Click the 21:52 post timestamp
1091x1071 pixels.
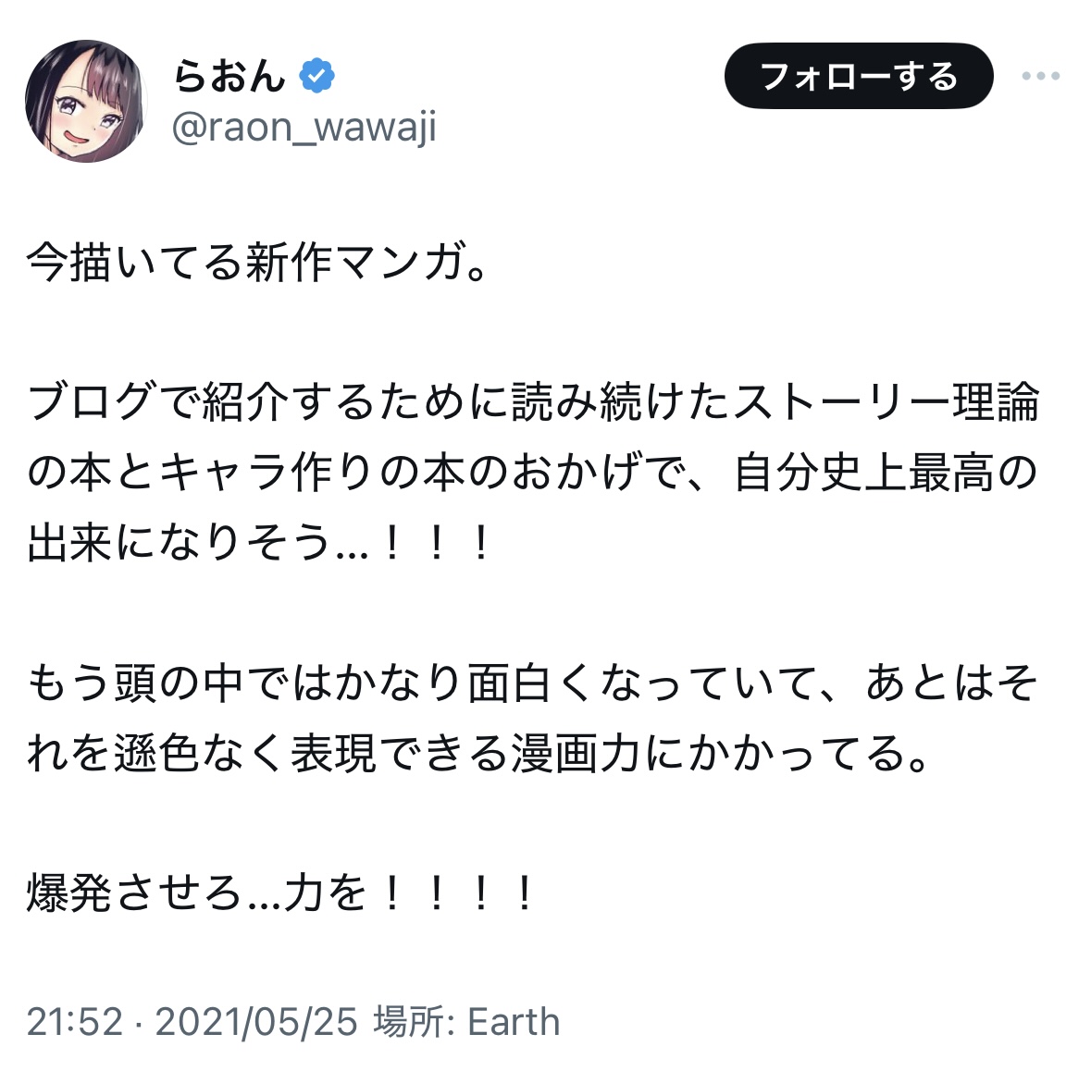click(74, 1022)
